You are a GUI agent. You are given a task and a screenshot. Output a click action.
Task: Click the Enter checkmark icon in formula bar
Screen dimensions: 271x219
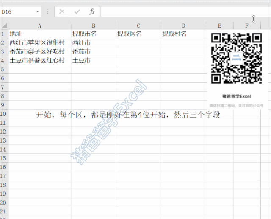pos(77,11)
